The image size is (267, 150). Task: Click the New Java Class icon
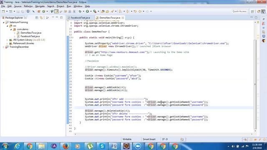pyautogui.click(x=44, y=11)
